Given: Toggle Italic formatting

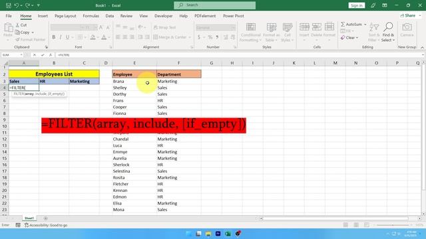Looking at the screenshot, I should [x=61, y=37].
